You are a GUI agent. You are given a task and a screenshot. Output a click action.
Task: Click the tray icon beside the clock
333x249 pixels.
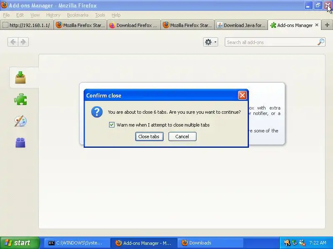pyautogui.click(x=302, y=243)
